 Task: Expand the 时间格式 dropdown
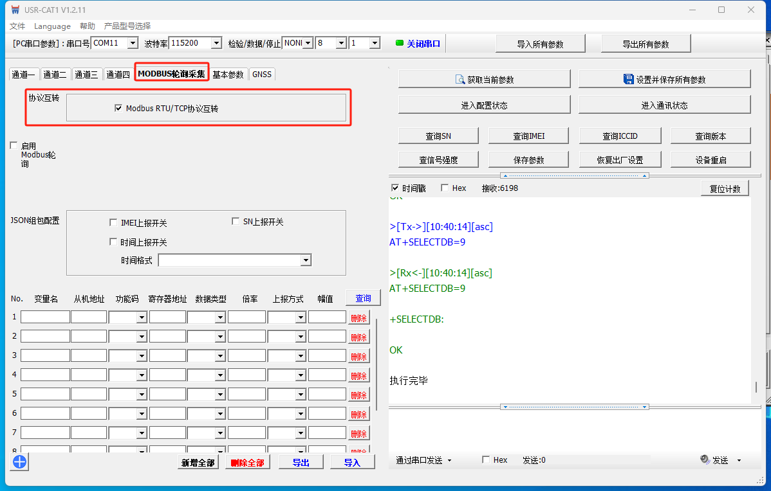pos(306,260)
